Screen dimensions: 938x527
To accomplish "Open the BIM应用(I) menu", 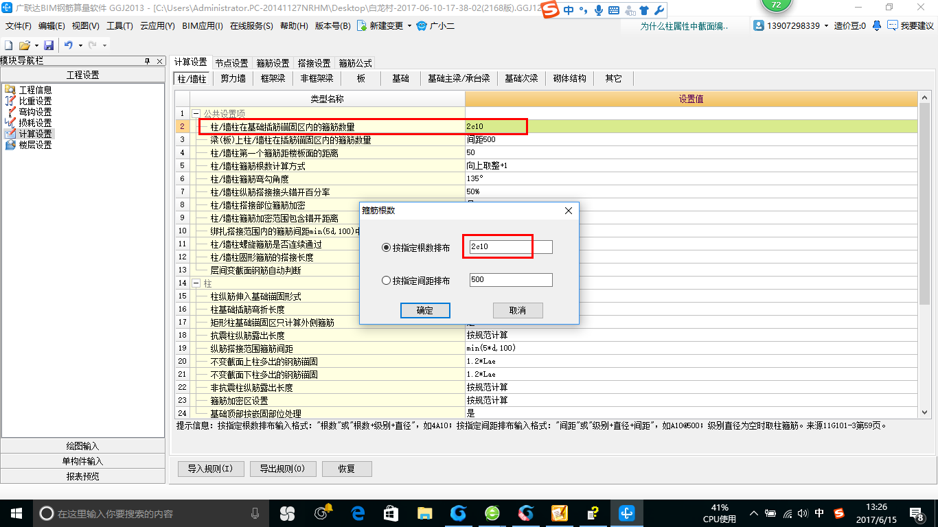I will pyautogui.click(x=203, y=26).
